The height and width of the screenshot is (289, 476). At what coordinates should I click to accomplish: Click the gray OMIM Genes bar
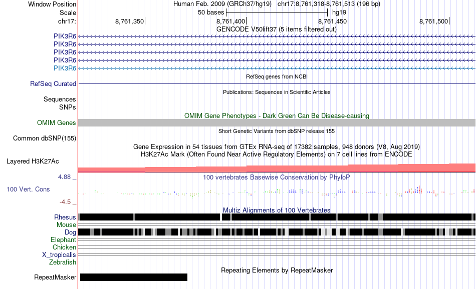click(277, 122)
